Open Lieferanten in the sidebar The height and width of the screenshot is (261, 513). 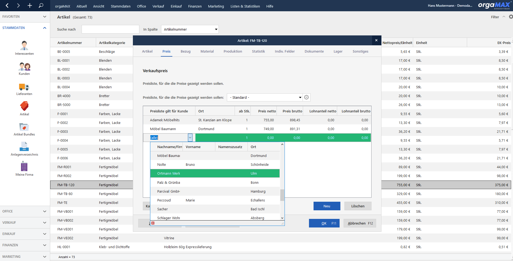(24, 89)
